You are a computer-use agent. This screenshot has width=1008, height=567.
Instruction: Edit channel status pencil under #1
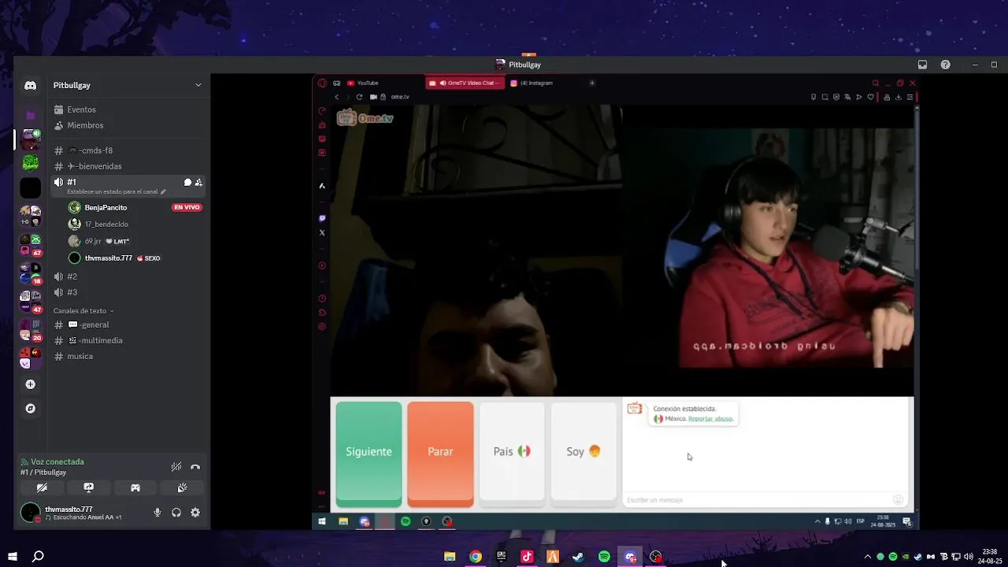tap(163, 191)
